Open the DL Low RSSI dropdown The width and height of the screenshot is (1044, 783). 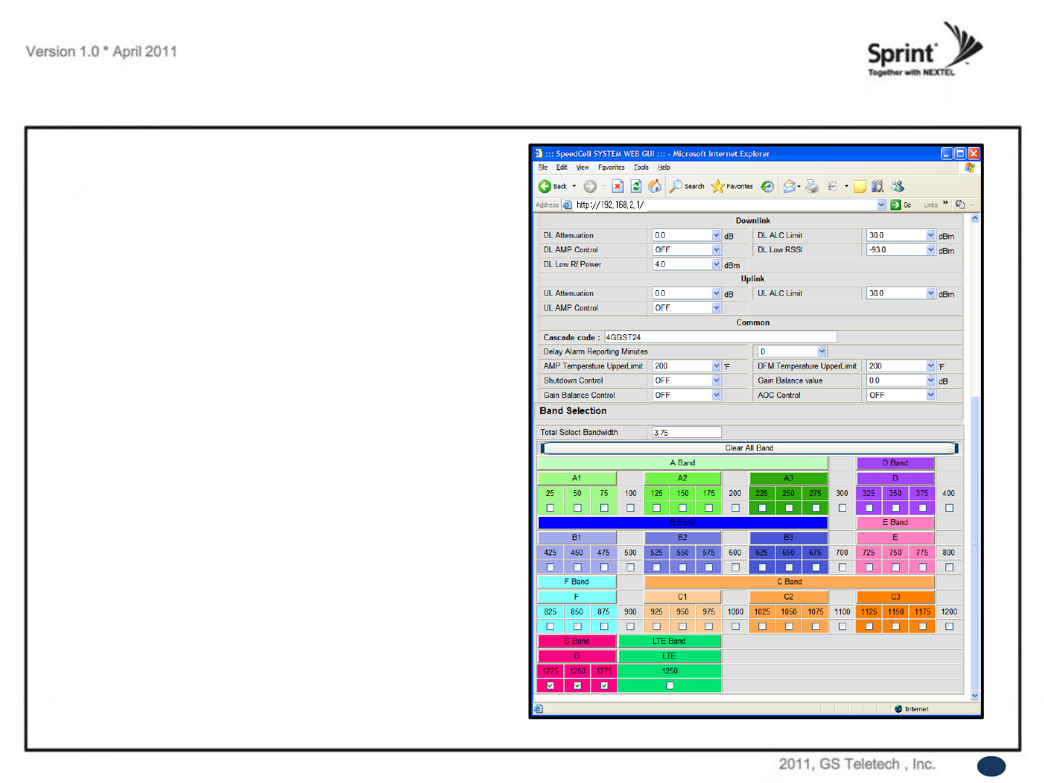click(931, 250)
